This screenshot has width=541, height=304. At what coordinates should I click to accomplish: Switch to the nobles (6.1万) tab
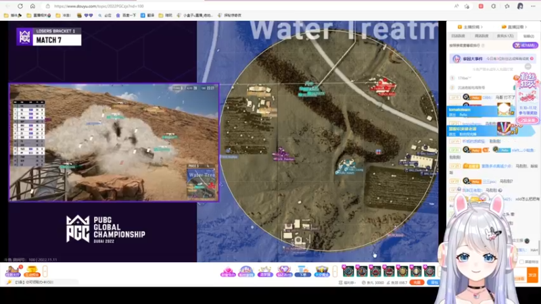click(x=505, y=36)
